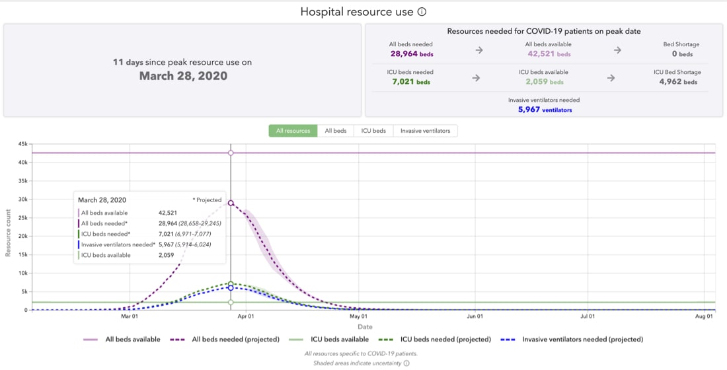Click info icon next to Shaded areas note
727x370 pixels.
(406, 363)
